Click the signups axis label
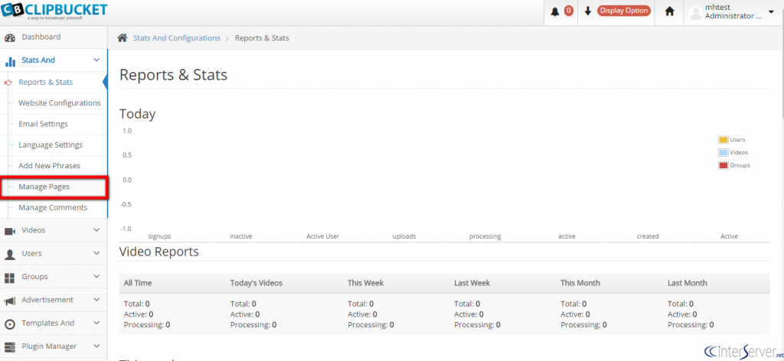 [x=159, y=236]
